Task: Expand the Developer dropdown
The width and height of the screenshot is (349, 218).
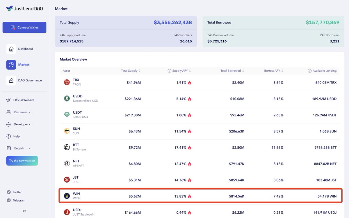Action: tap(22, 124)
